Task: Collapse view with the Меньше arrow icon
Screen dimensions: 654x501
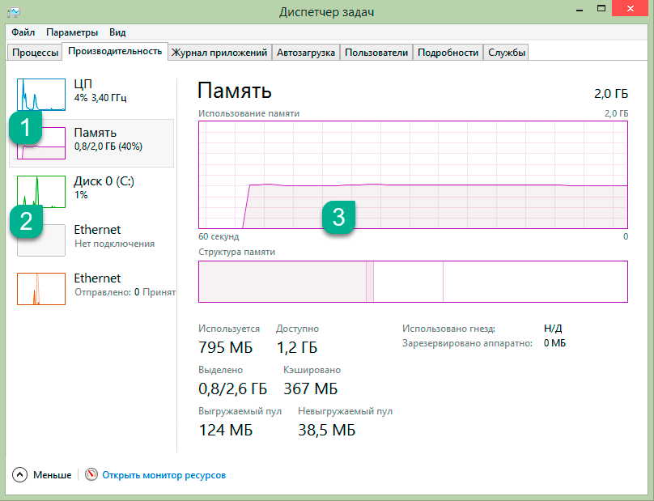Action: click(20, 475)
